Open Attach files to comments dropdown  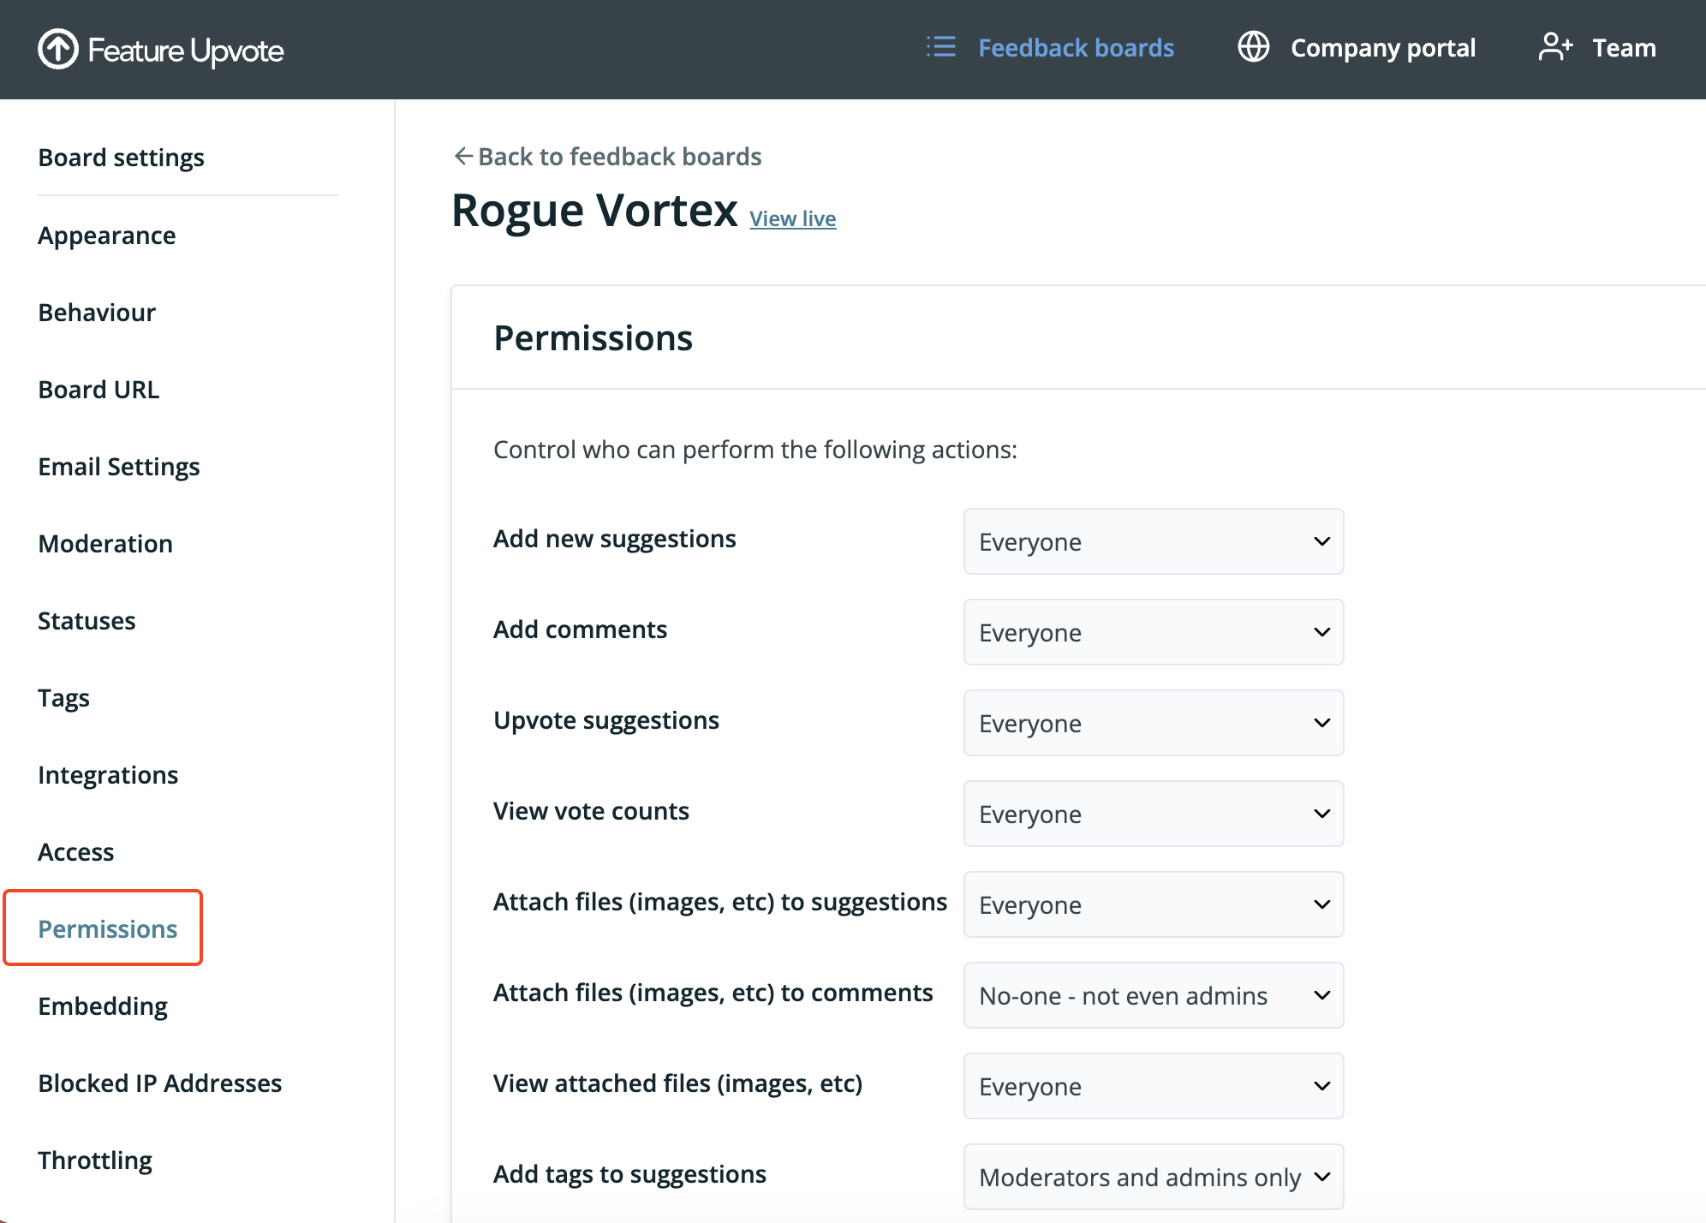1153,995
